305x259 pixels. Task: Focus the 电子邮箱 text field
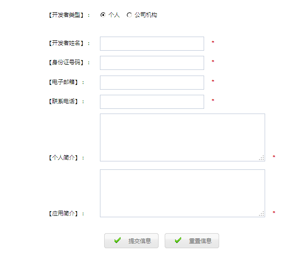(x=152, y=83)
